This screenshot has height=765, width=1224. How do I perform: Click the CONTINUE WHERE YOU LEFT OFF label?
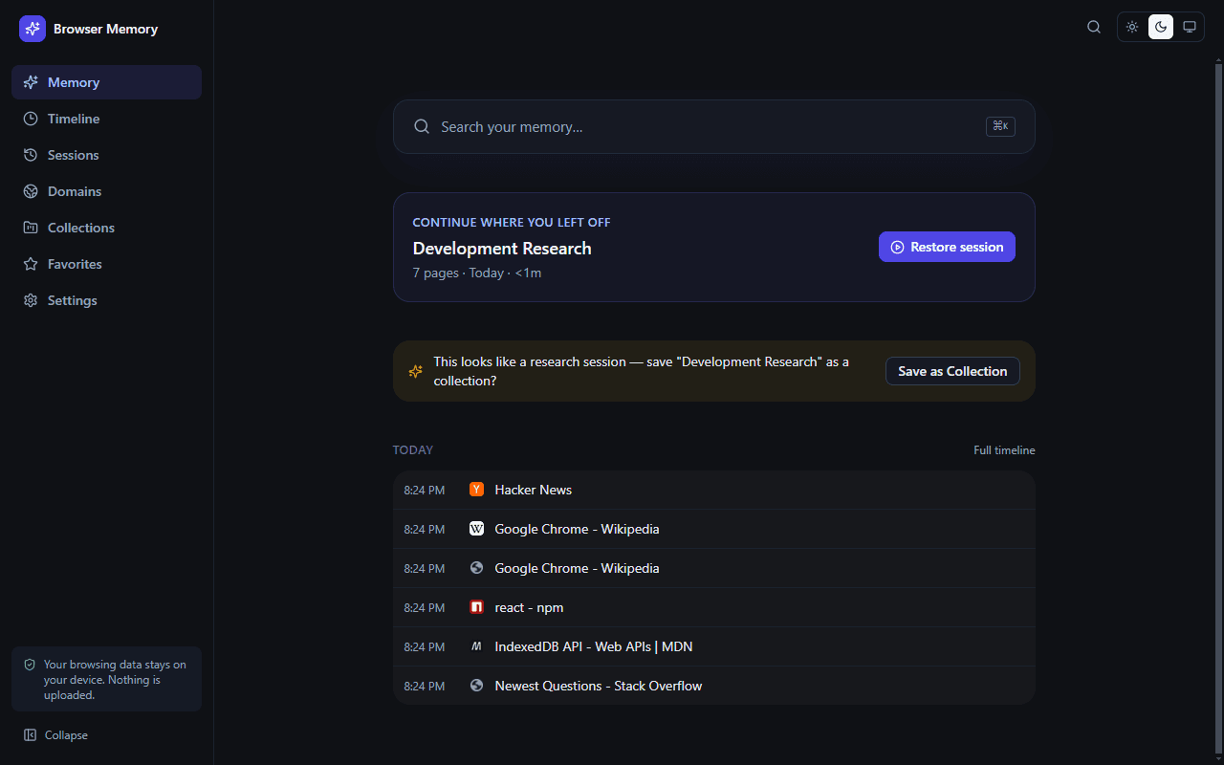[512, 223]
